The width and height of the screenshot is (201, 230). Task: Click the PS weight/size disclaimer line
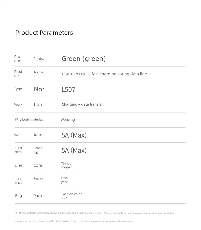coord(95,213)
